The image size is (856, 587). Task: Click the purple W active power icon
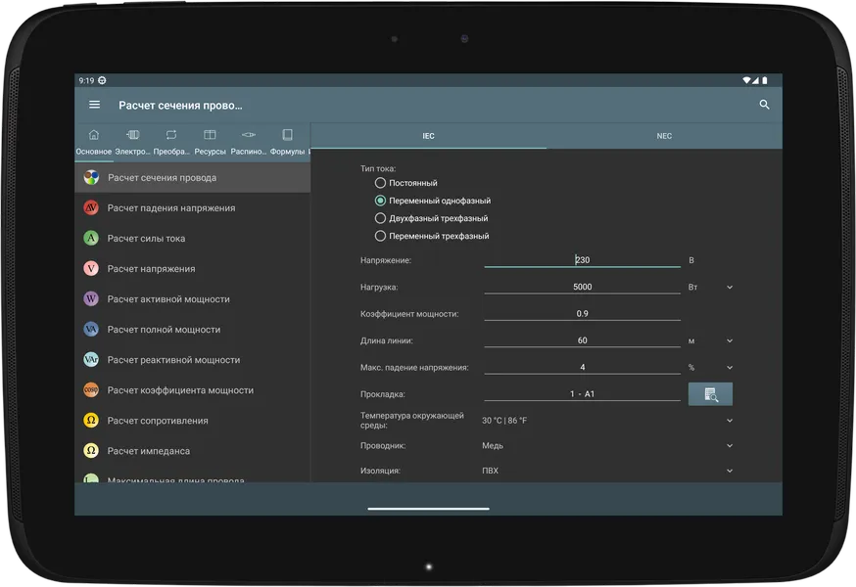tap(91, 299)
